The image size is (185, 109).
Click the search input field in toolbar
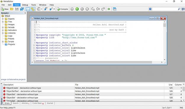(165, 9)
